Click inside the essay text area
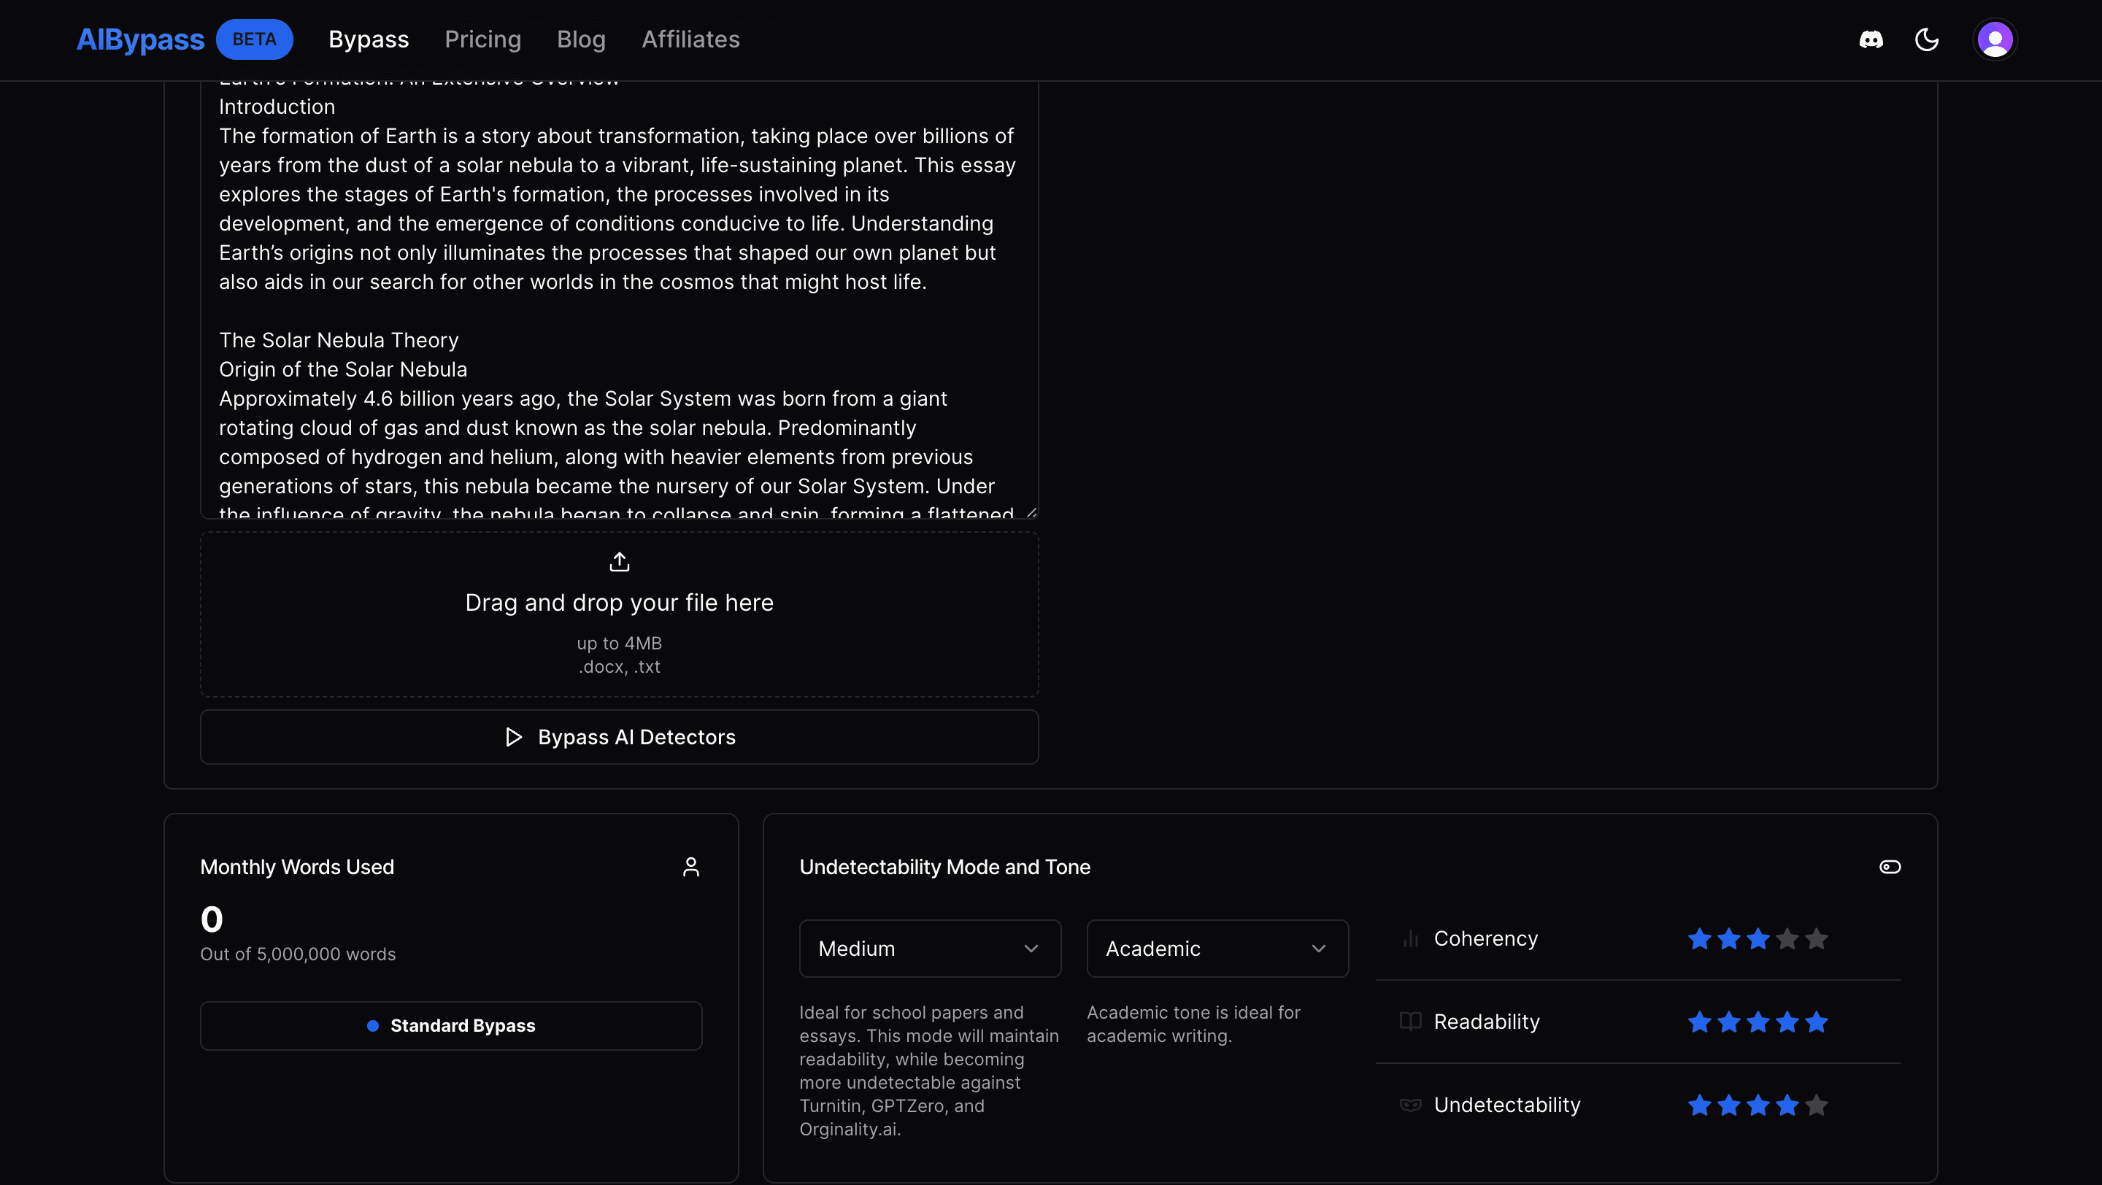The image size is (2102, 1185). coord(618,310)
